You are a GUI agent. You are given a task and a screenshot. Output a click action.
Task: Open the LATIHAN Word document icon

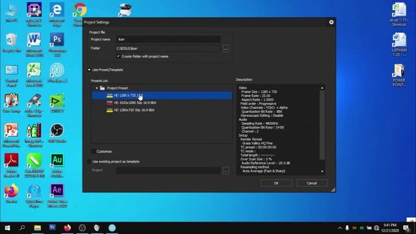tap(399, 44)
